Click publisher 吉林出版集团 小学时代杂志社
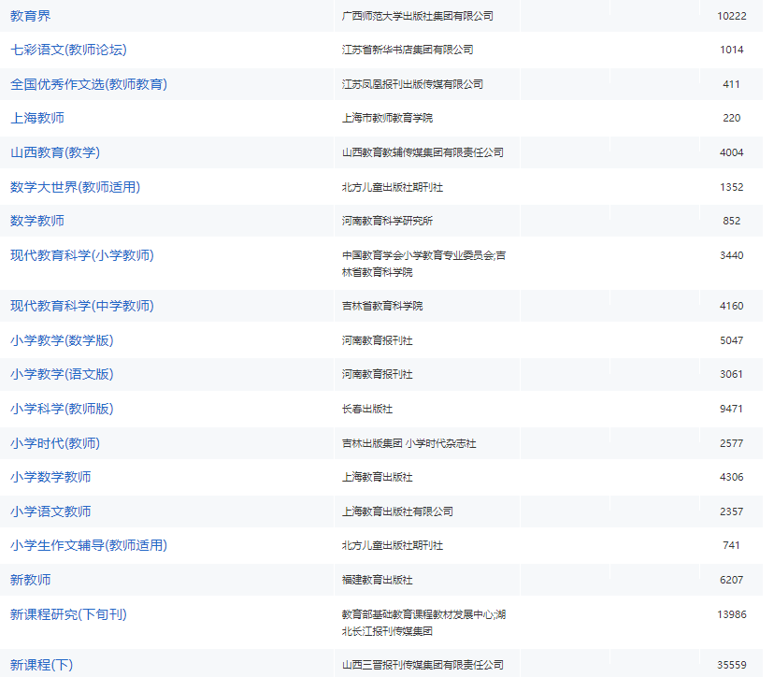Viewport: 774px width, 677px height. pyautogui.click(x=409, y=443)
